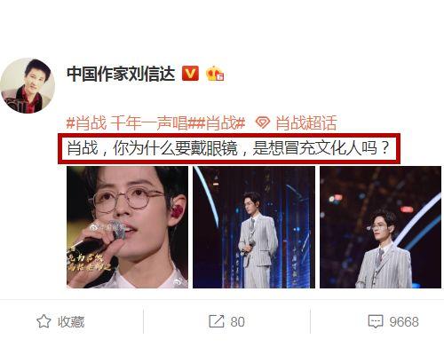View the full-body striped suit stage photo
Viewport: 444px width, 355px height.
point(254,227)
